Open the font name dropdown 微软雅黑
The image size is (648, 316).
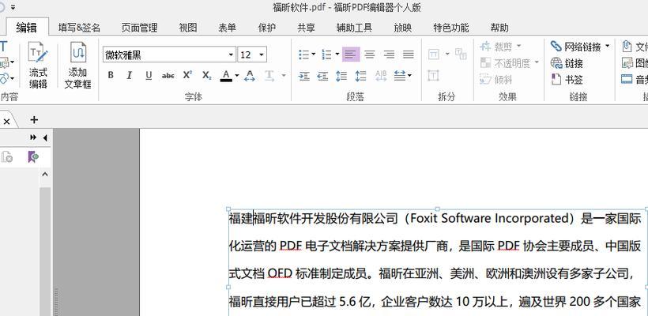231,55
